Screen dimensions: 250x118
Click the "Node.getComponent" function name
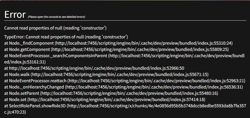[x=29, y=49]
